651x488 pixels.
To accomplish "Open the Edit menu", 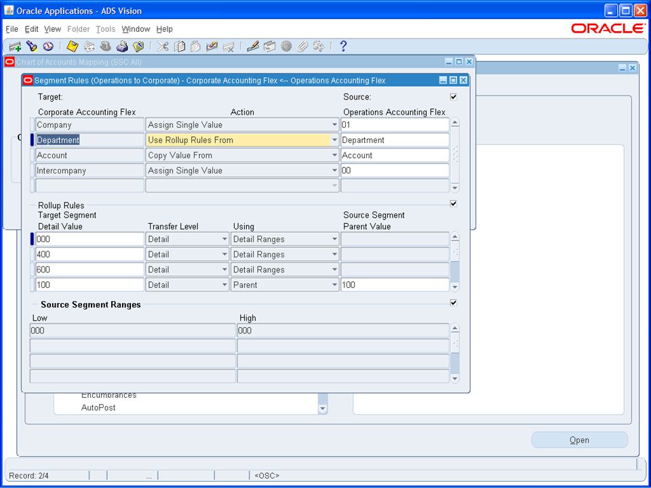I will 32,29.
